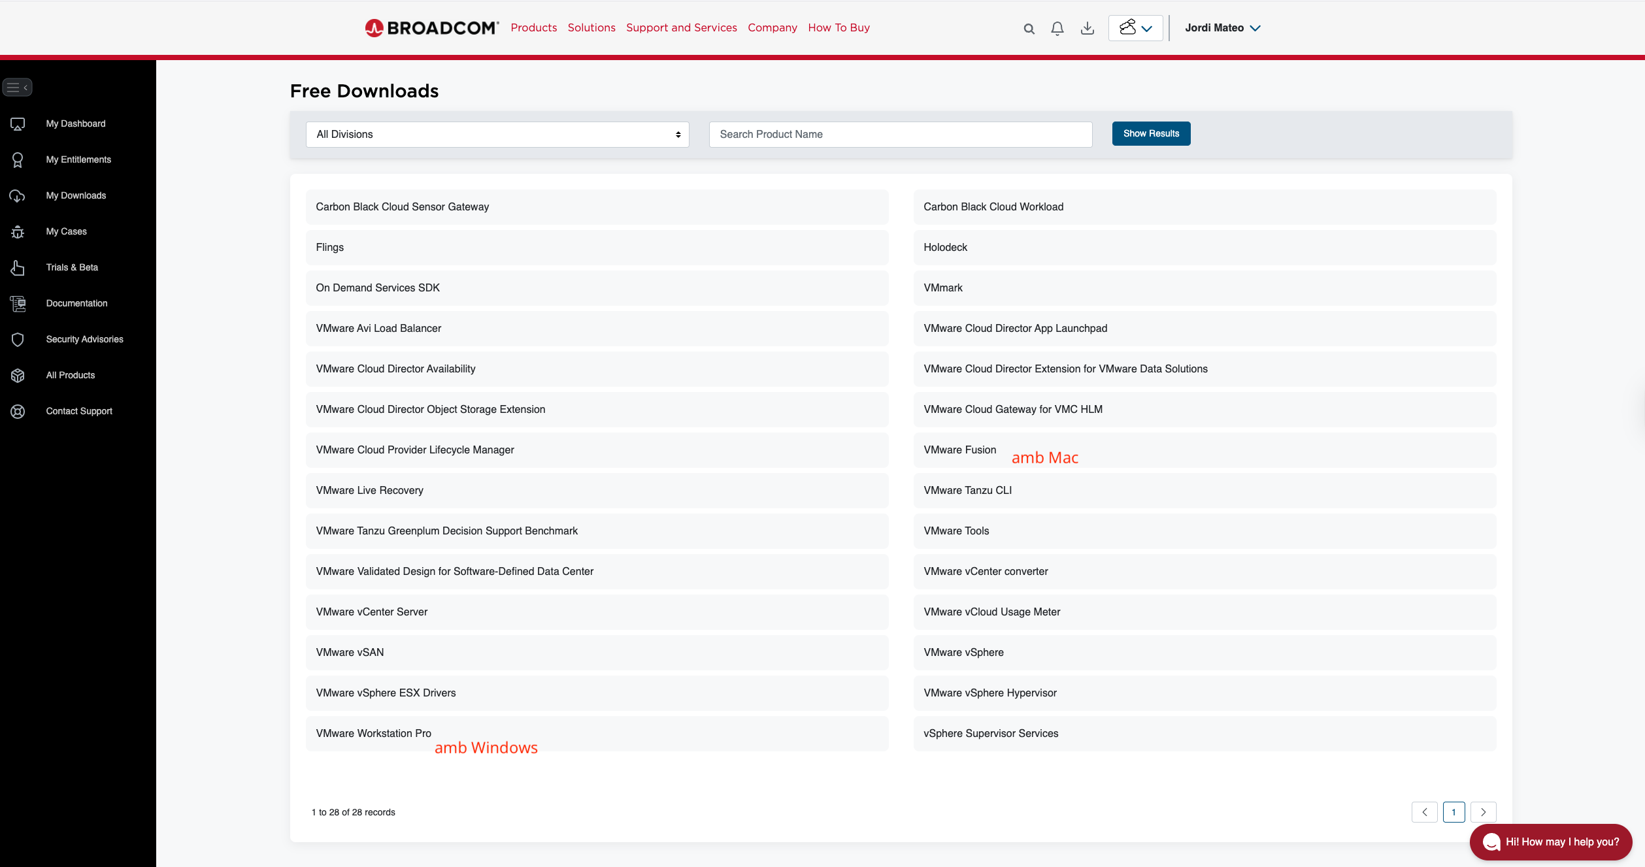The image size is (1645, 867).
Task: Click the Security Advisories shield icon
Action: click(18, 340)
